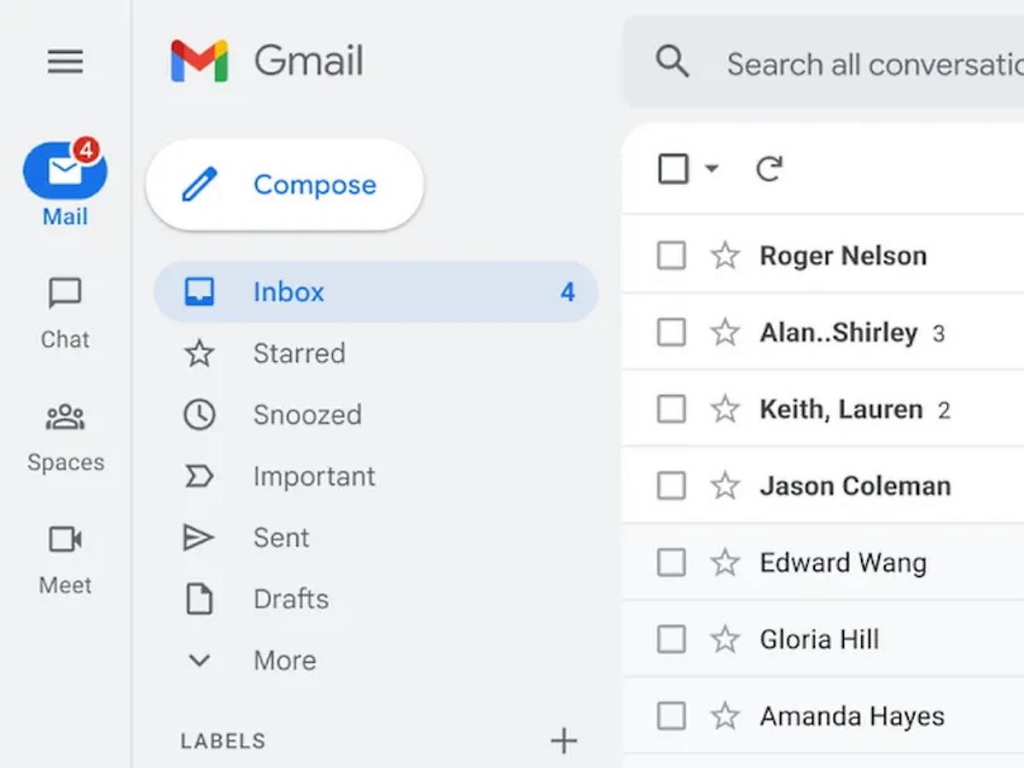This screenshot has width=1024, height=768.
Task: Go to Spaces in the sidebar
Action: point(65,417)
